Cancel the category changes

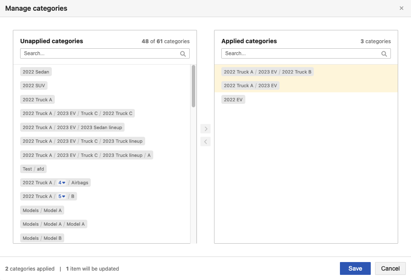click(390, 268)
